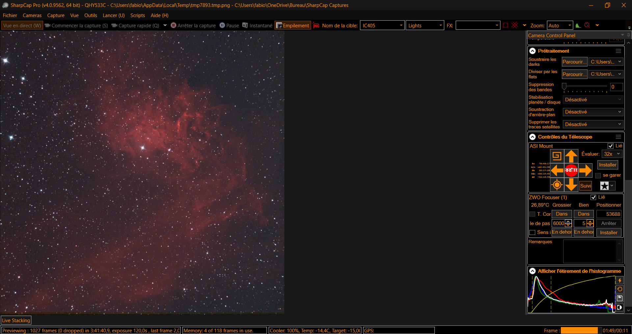
Task: Click Commencer la capture (S)
Action: pos(76,25)
